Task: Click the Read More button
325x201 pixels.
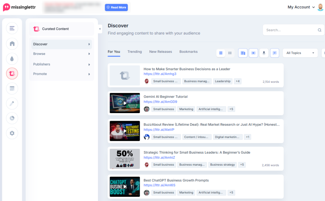Action: [116, 8]
